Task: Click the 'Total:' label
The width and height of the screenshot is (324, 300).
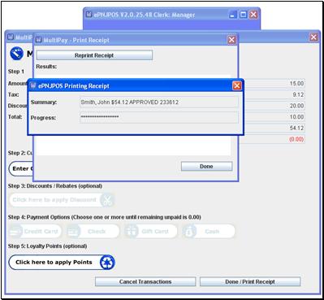Action: coord(15,117)
